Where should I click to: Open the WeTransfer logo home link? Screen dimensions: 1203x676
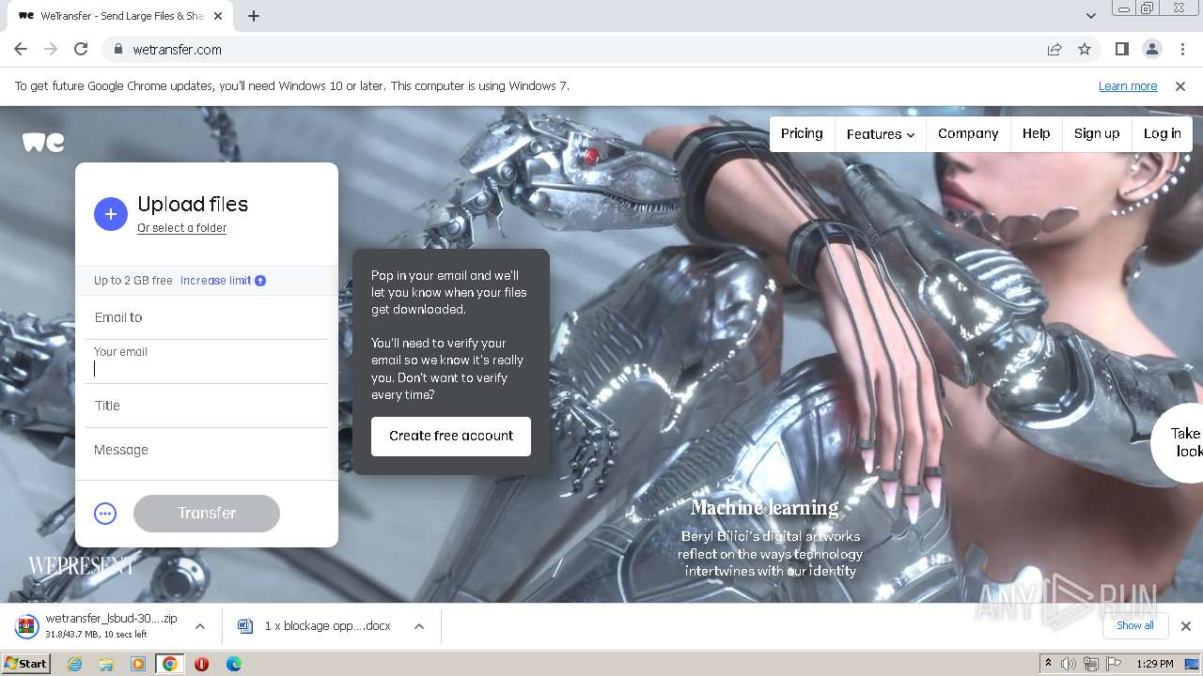click(43, 142)
